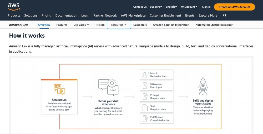Open Customer Enablement menu

[165, 16]
